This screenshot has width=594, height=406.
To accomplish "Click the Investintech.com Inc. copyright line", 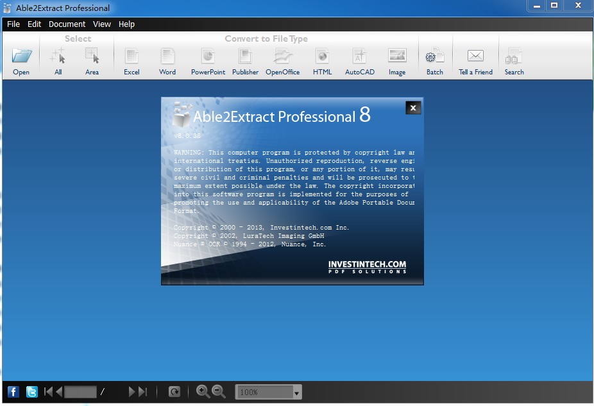I will click(x=261, y=227).
